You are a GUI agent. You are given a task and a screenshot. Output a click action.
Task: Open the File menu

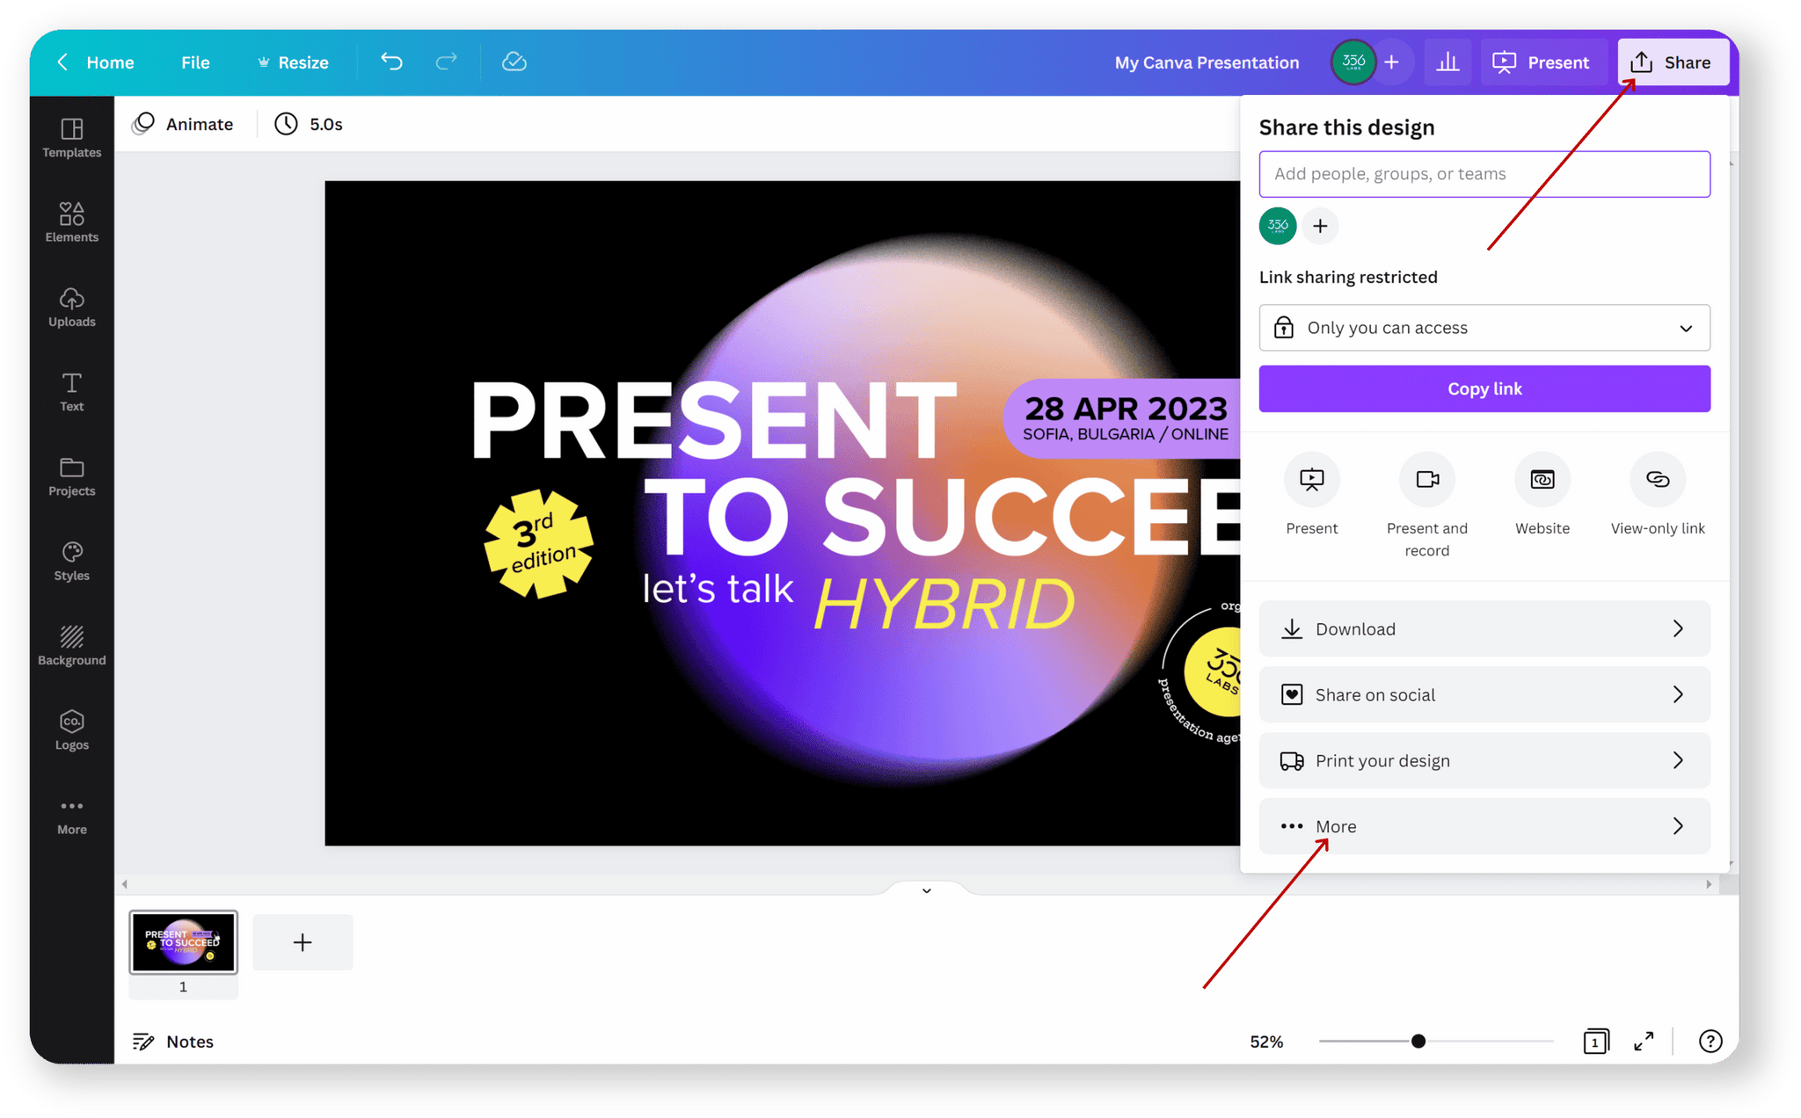click(x=194, y=61)
